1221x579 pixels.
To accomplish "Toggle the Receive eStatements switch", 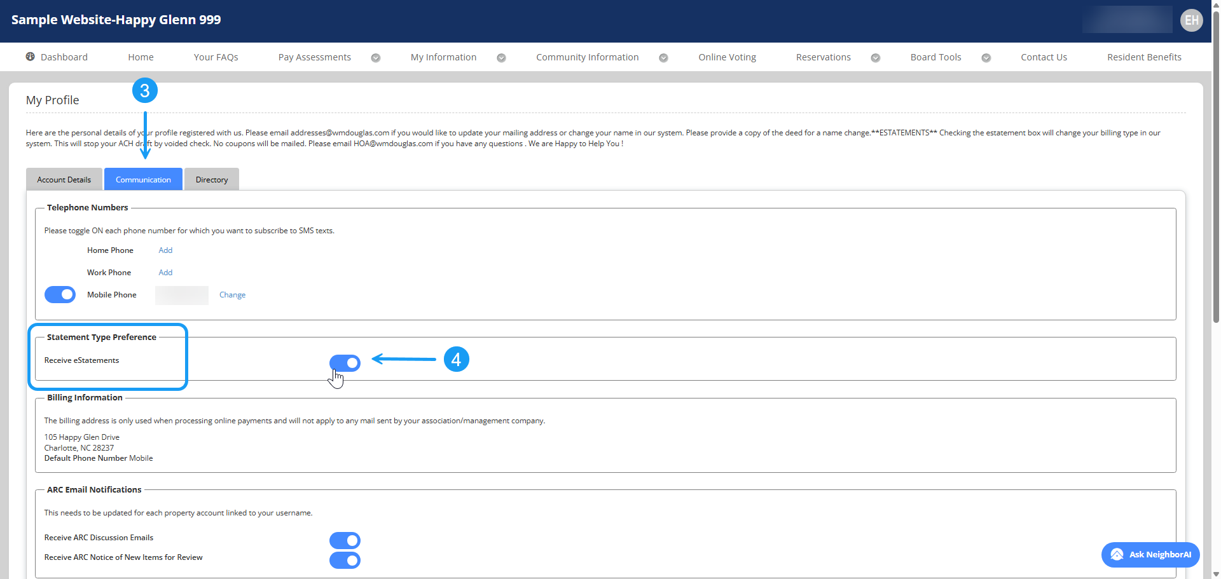I will (x=345, y=363).
